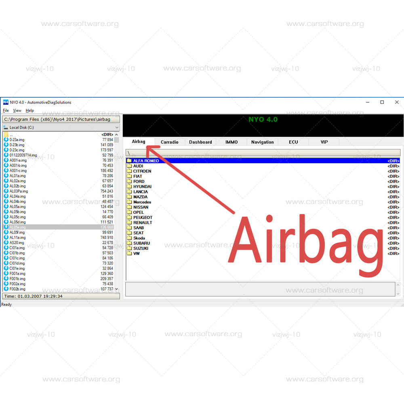Image resolution: width=404 pixels, height=404 pixels.
Task: Select file F002b.img
Action: coord(59,289)
